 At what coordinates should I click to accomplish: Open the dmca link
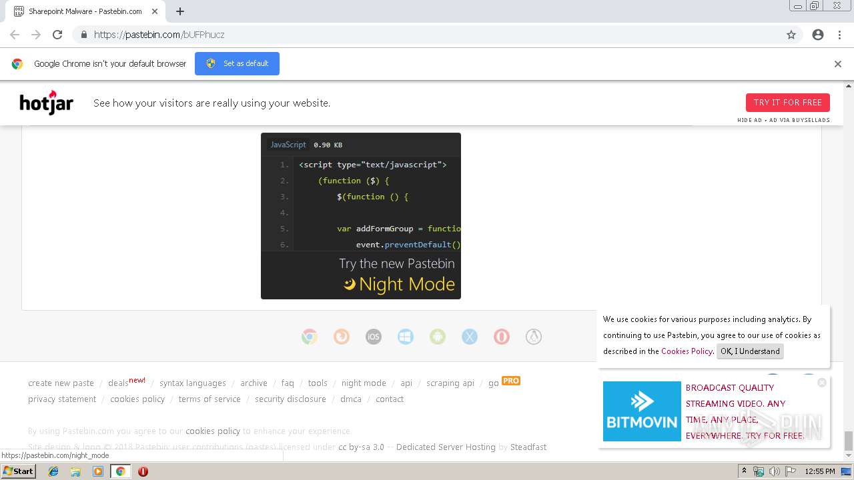pos(351,399)
